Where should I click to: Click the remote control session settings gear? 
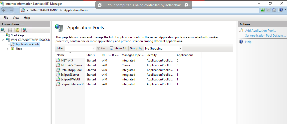click(x=186, y=5)
